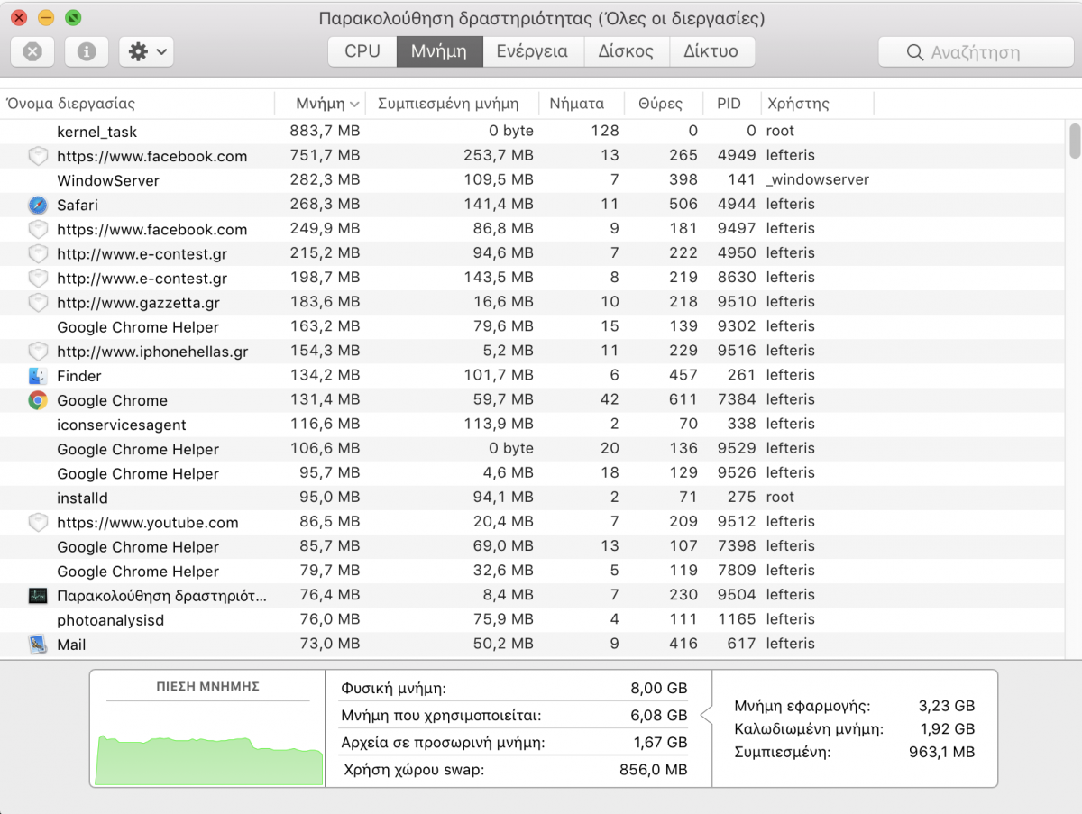This screenshot has width=1082, height=814.
Task: Click the Mail stamp icon
Action: click(x=38, y=645)
